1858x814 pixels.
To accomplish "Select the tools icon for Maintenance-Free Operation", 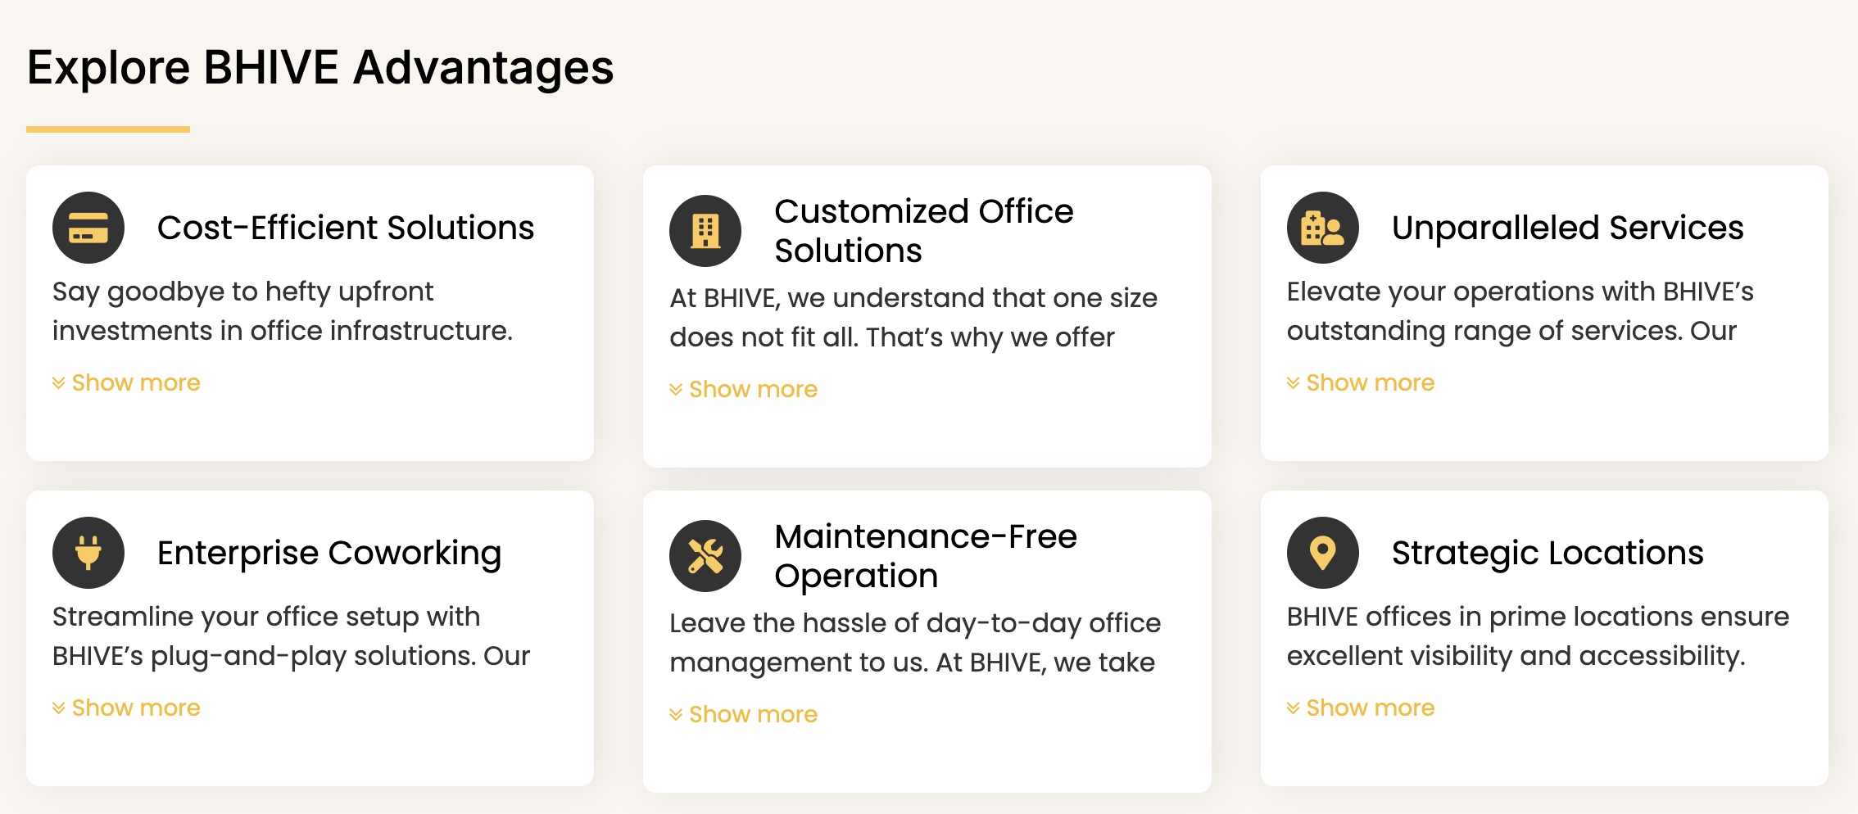I will (x=706, y=555).
